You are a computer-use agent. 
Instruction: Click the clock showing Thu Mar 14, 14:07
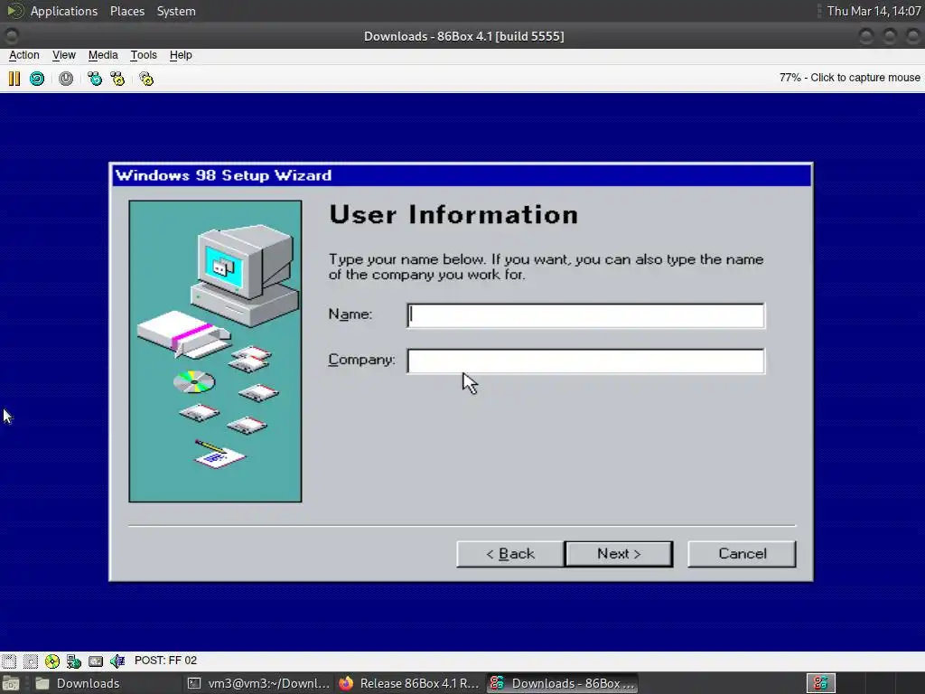pos(874,11)
